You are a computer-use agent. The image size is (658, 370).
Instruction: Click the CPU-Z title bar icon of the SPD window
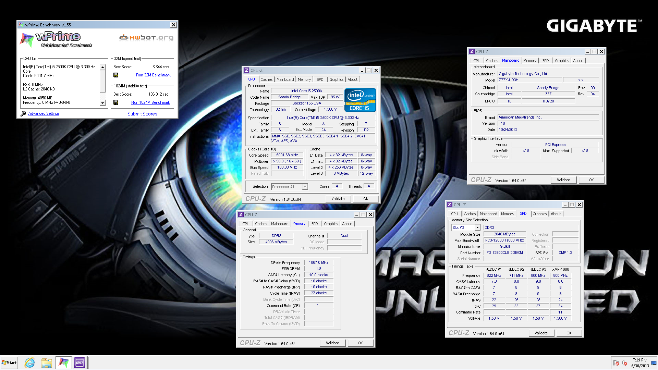pyautogui.click(x=450, y=205)
